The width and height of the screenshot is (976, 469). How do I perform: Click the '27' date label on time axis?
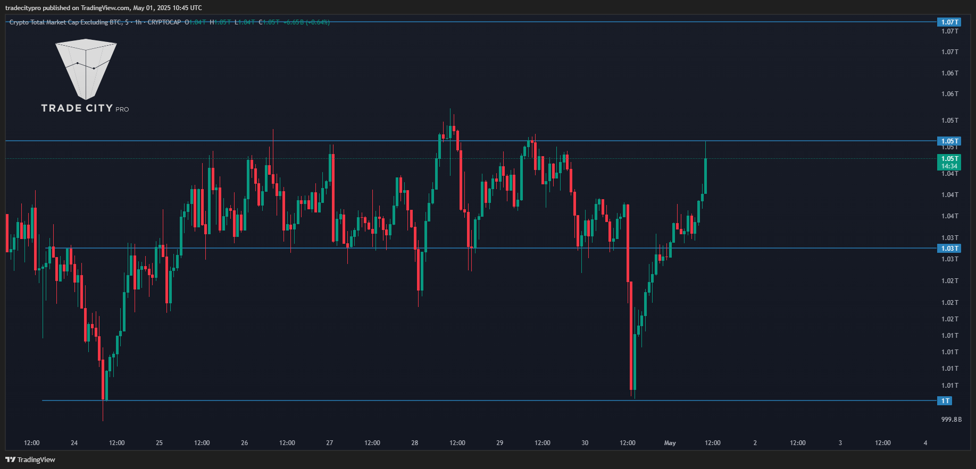pos(329,443)
